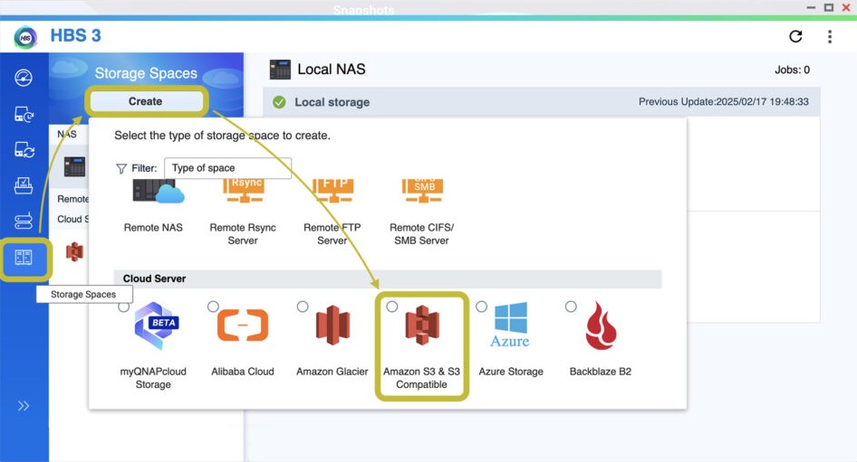Select the Amazon S3 entry in sidebar list
Image resolution: width=857 pixels, height=462 pixels.
74,252
